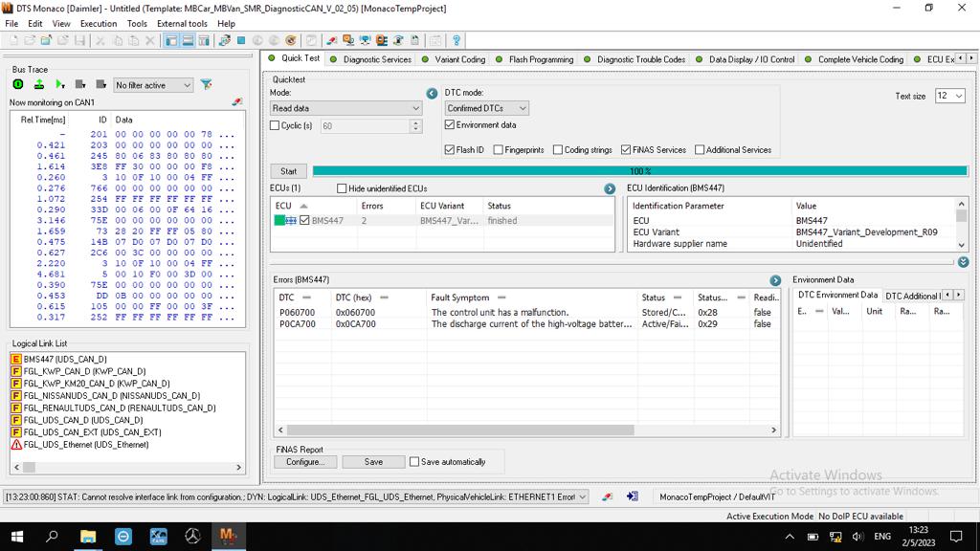Click blue arrow beside ECUs list header
Image resolution: width=980 pixels, height=551 pixels.
(610, 188)
